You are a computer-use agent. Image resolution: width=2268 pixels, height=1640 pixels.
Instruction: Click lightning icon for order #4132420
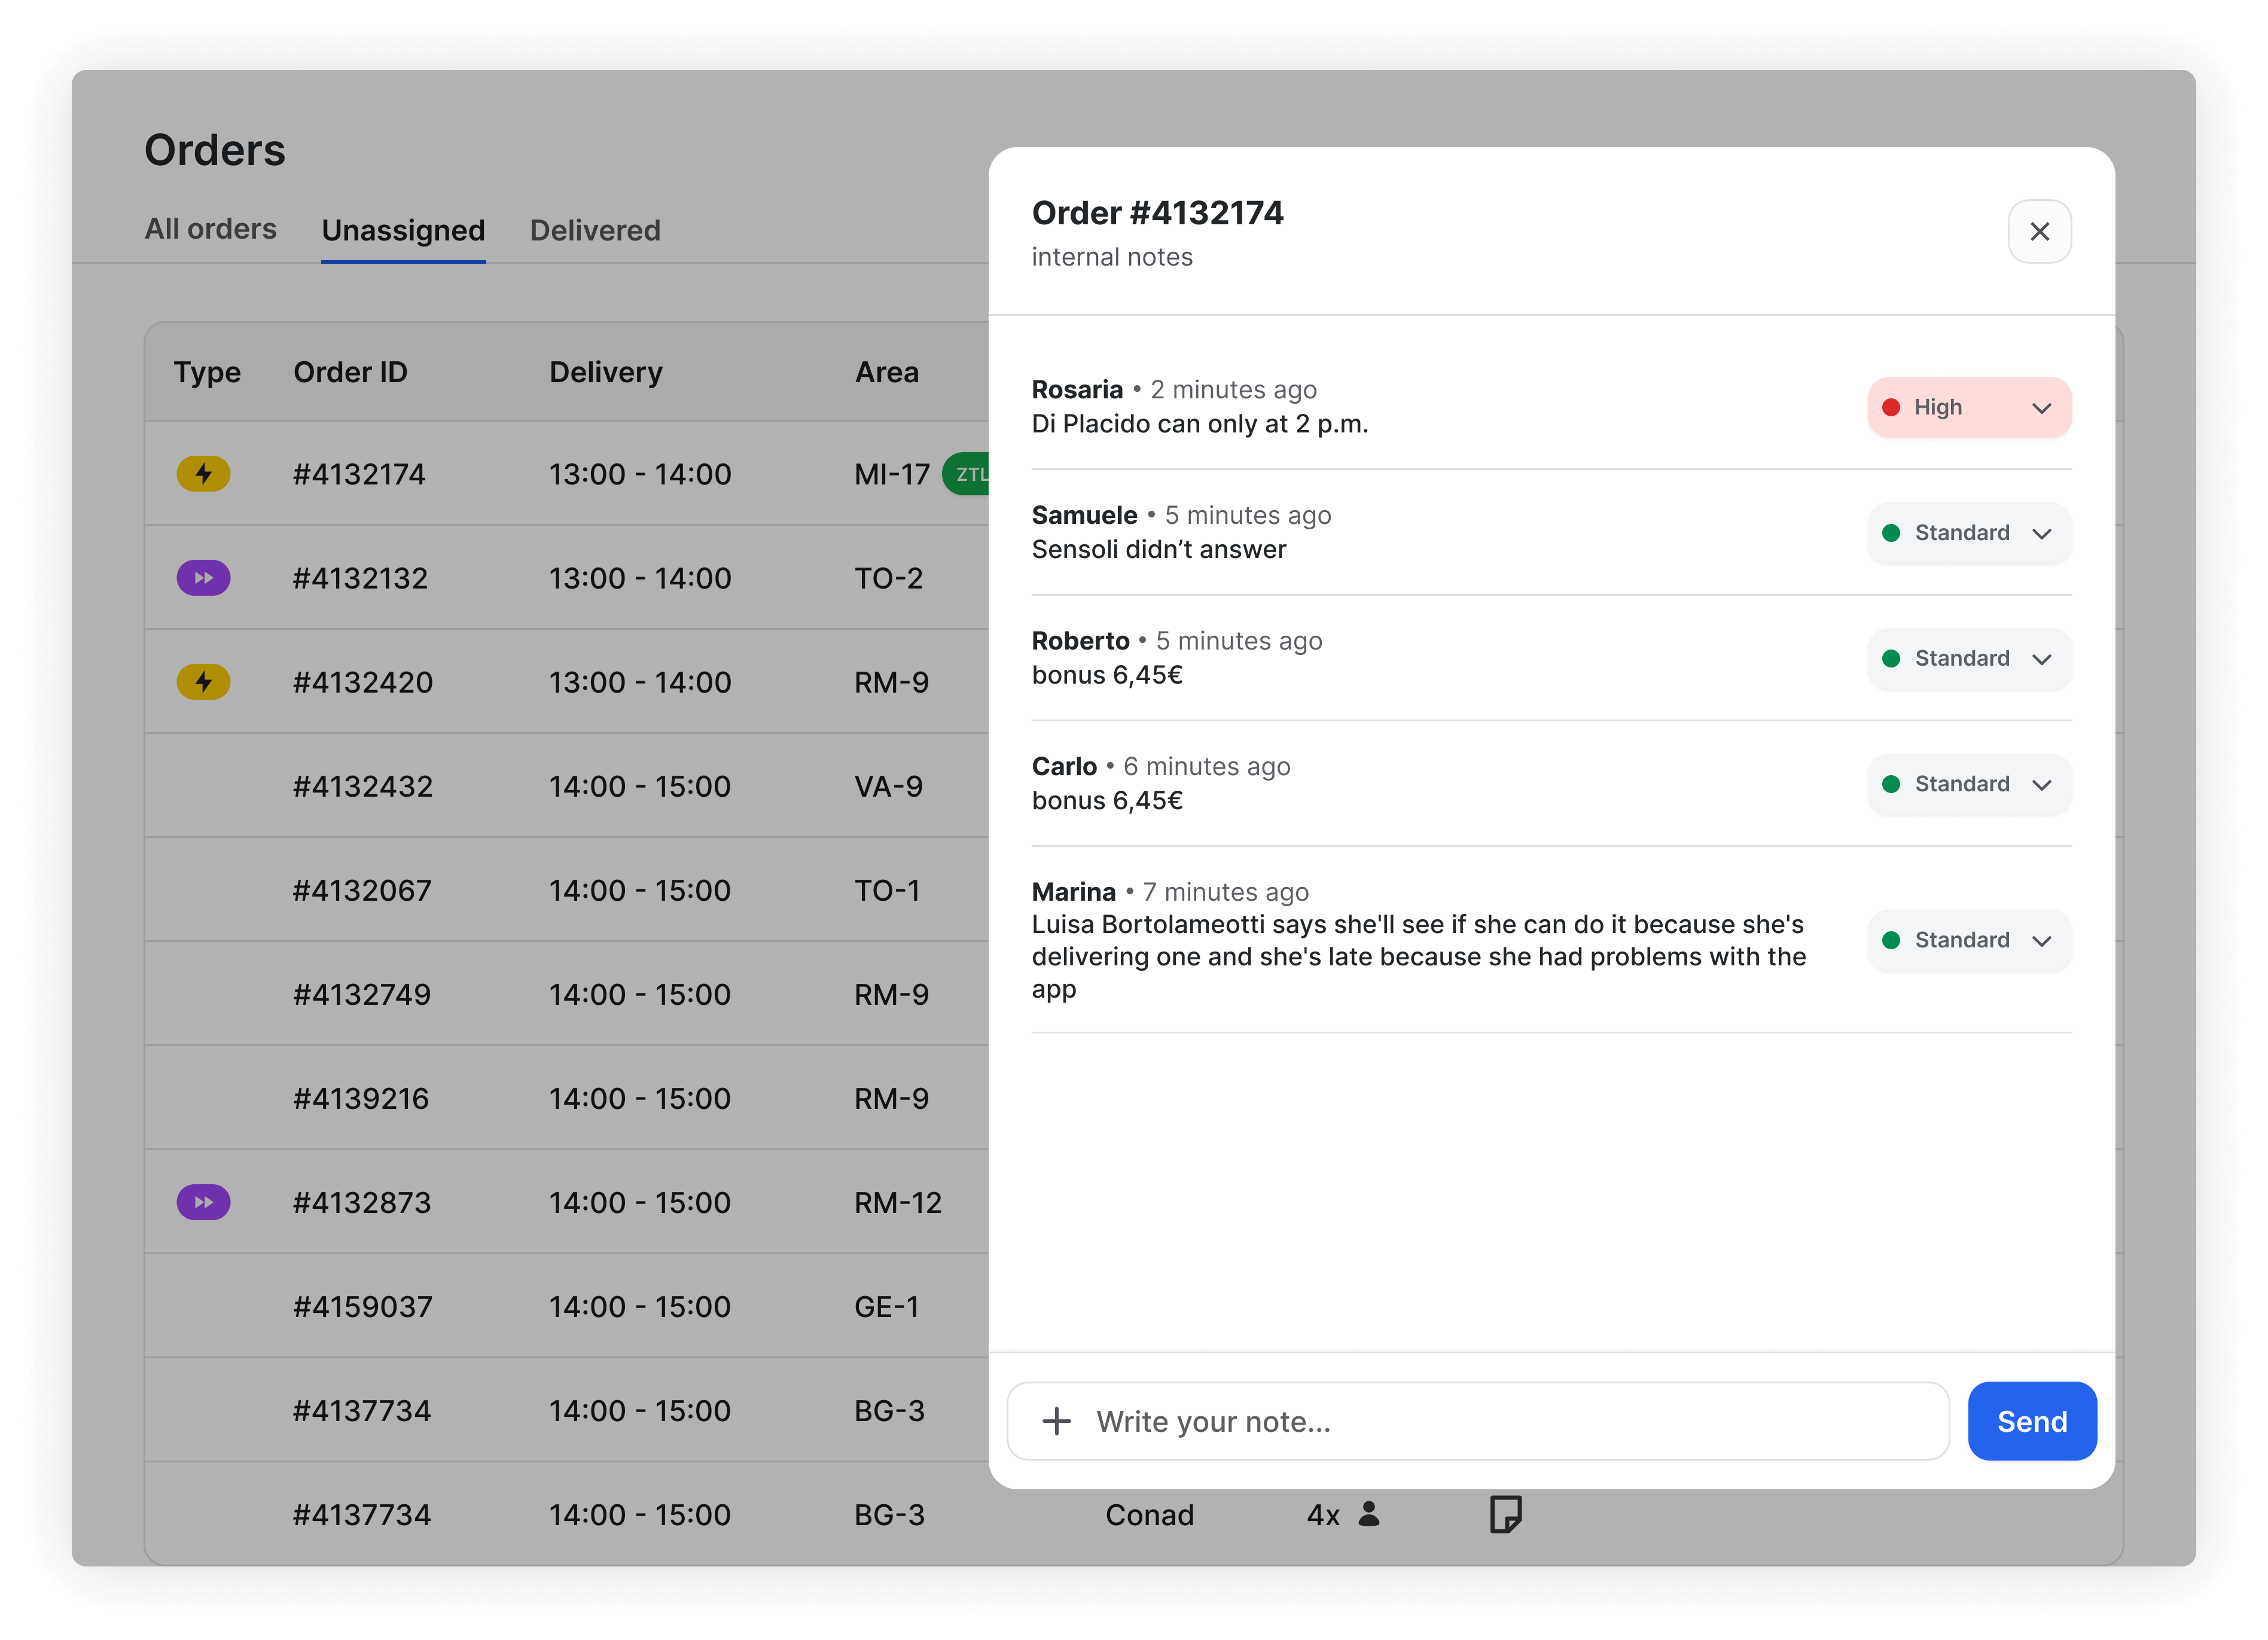(203, 682)
